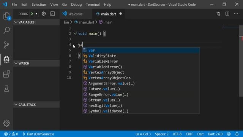
Task: Select Future.value suggestion
Action: click(141, 89)
